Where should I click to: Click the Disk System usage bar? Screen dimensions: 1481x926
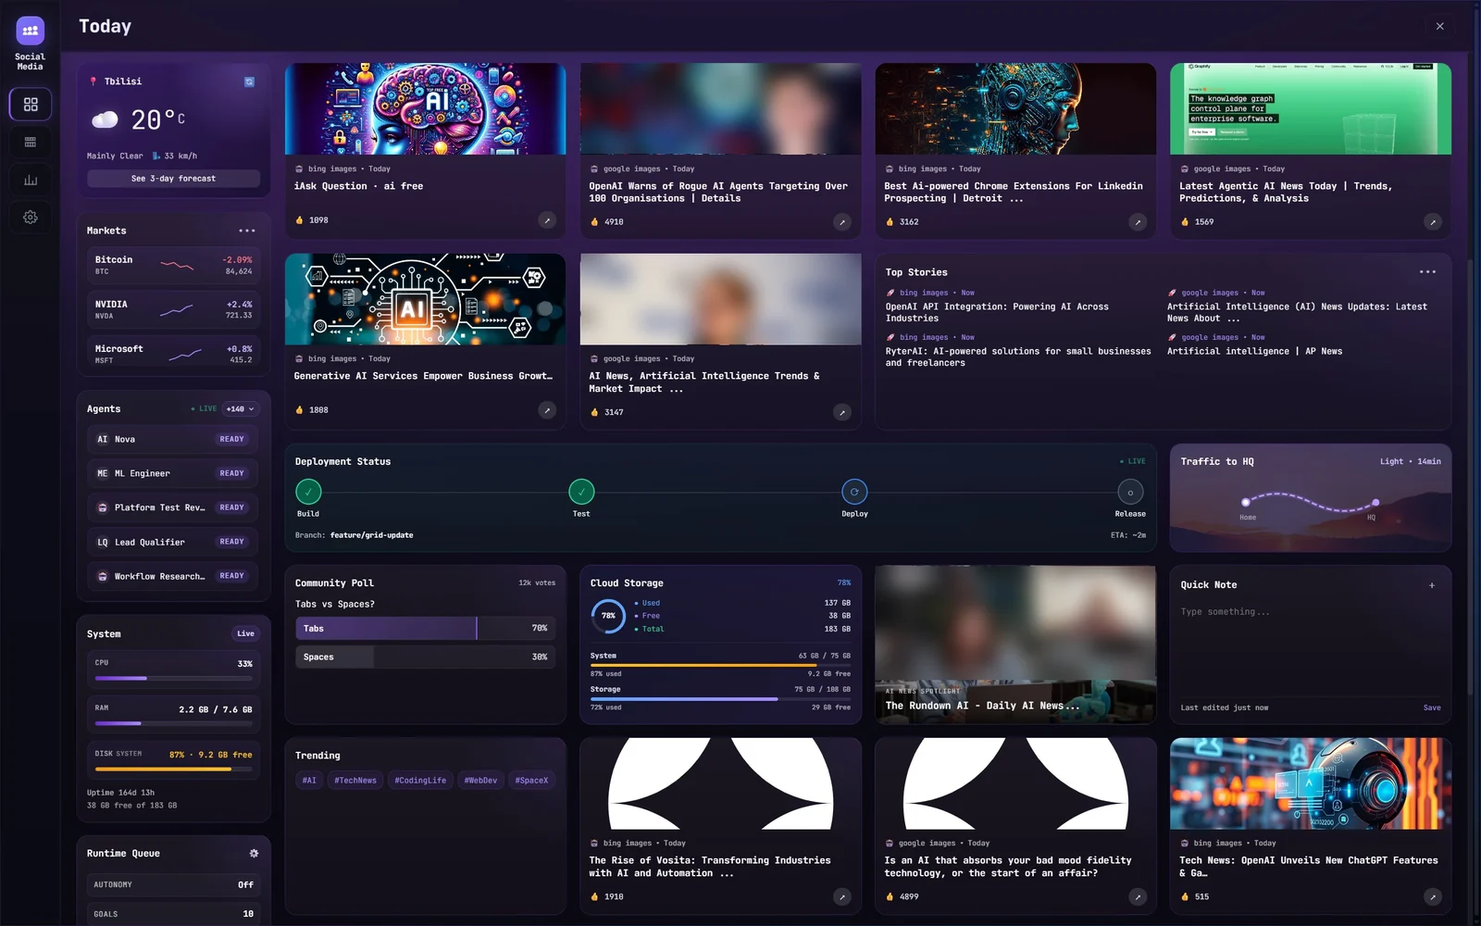click(173, 769)
